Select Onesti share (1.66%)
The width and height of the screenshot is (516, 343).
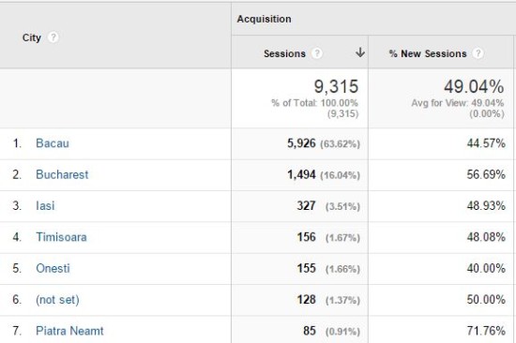342,269
